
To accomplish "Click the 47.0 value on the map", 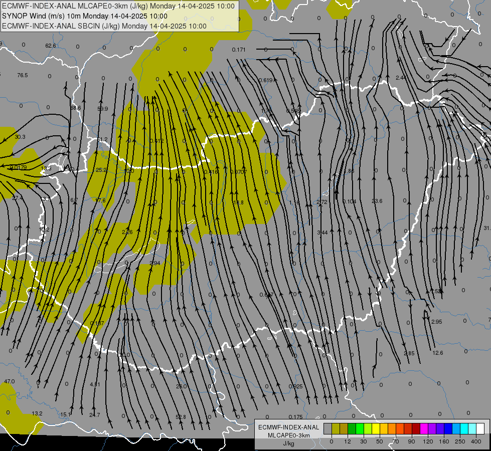I will click(x=10, y=381).
